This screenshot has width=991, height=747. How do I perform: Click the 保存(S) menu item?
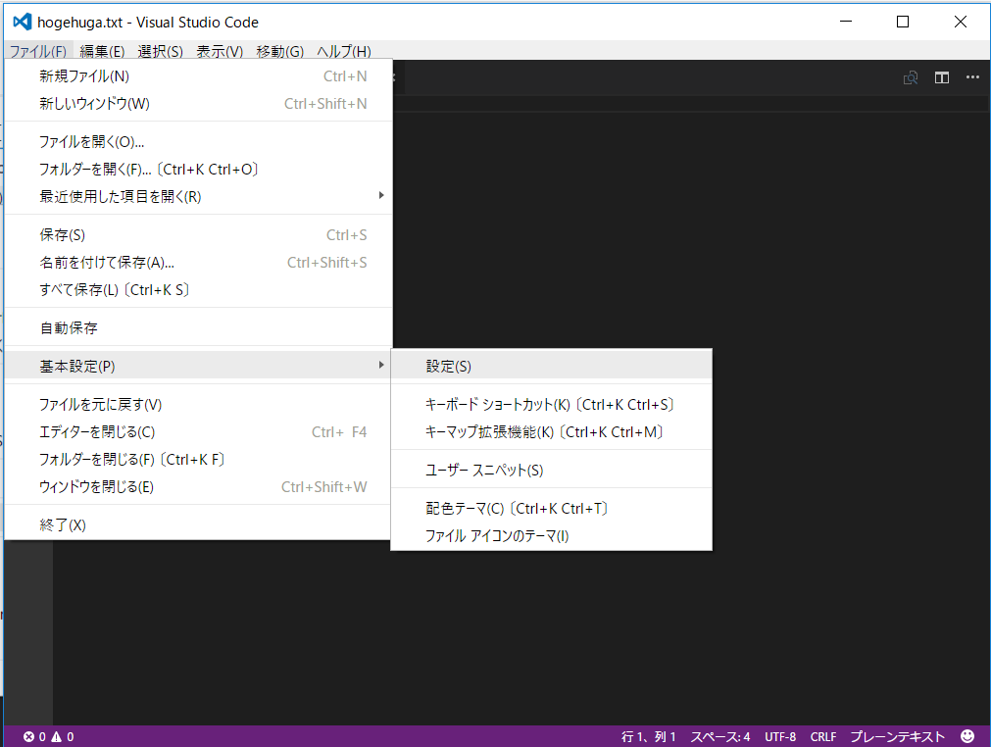(x=198, y=235)
